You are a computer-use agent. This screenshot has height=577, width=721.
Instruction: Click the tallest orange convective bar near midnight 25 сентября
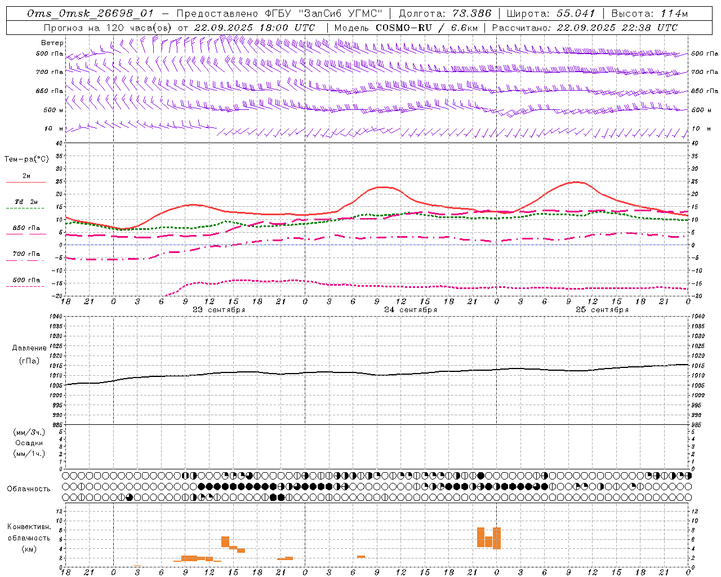497,538
